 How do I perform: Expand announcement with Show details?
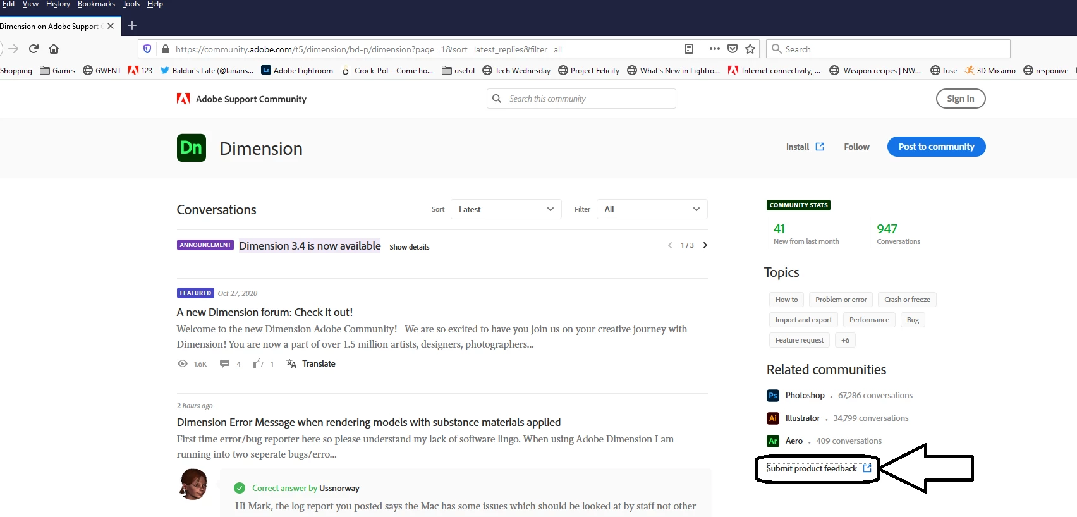pos(410,247)
